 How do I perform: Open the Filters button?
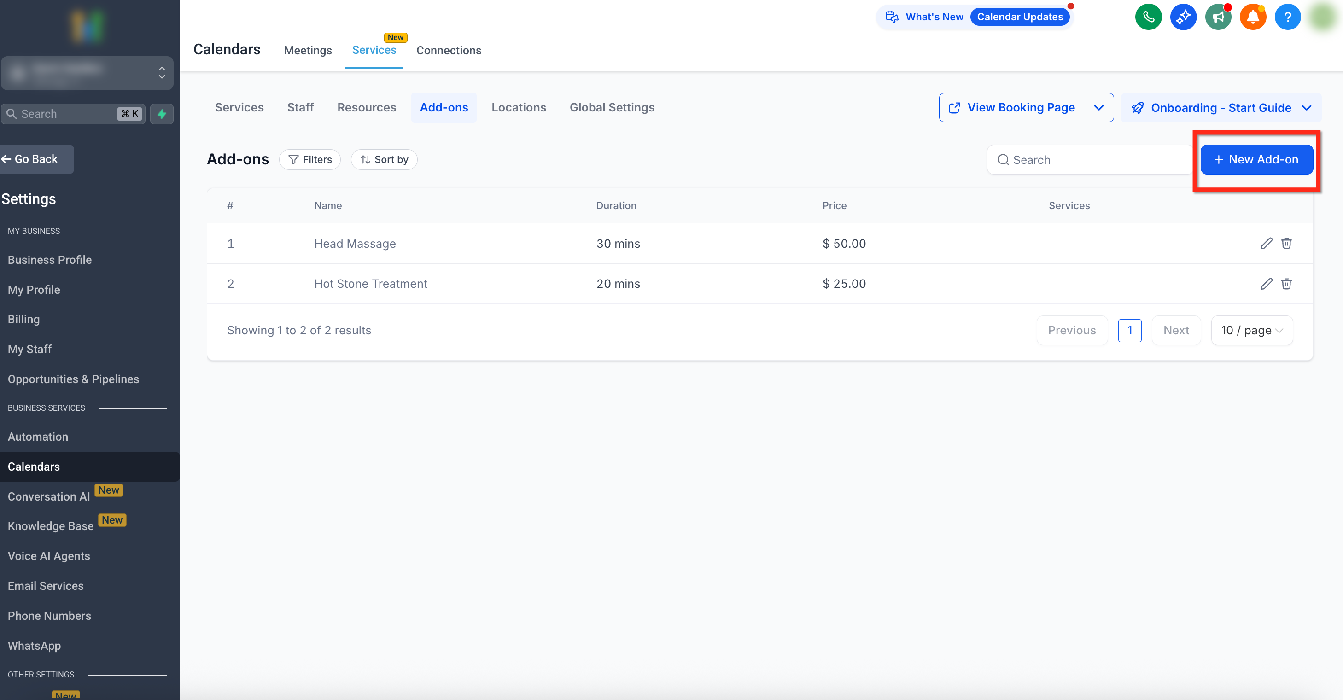point(309,159)
